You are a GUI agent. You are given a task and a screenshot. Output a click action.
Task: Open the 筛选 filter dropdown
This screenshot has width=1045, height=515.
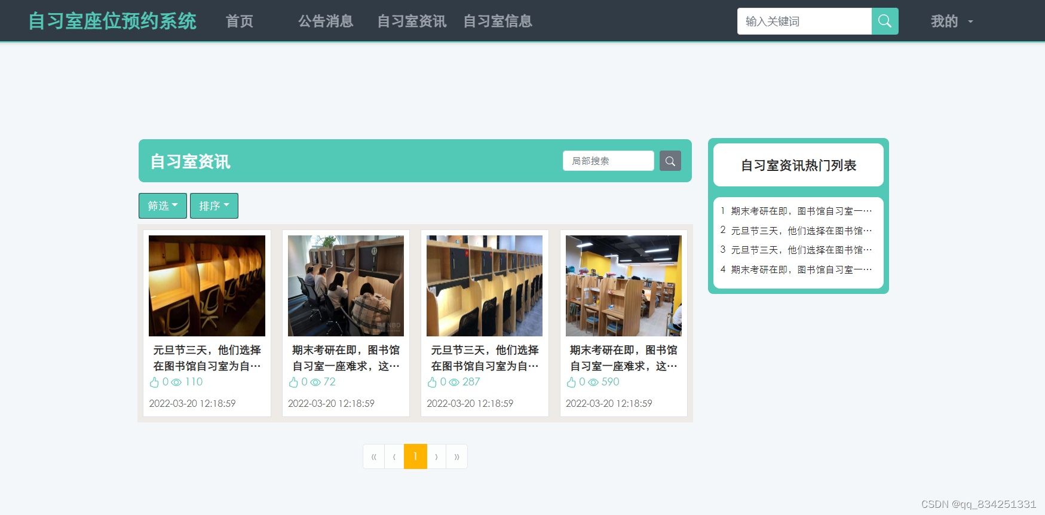click(x=163, y=206)
